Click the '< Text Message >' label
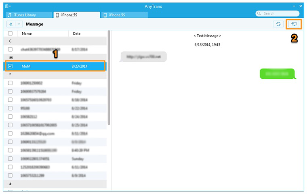 pyautogui.click(x=207, y=36)
